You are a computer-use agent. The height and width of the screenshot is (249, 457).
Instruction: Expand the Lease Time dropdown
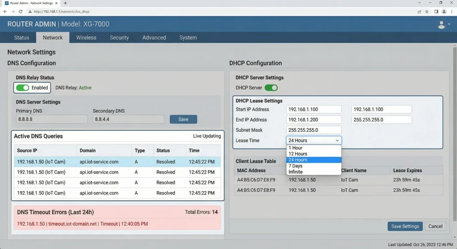314,140
